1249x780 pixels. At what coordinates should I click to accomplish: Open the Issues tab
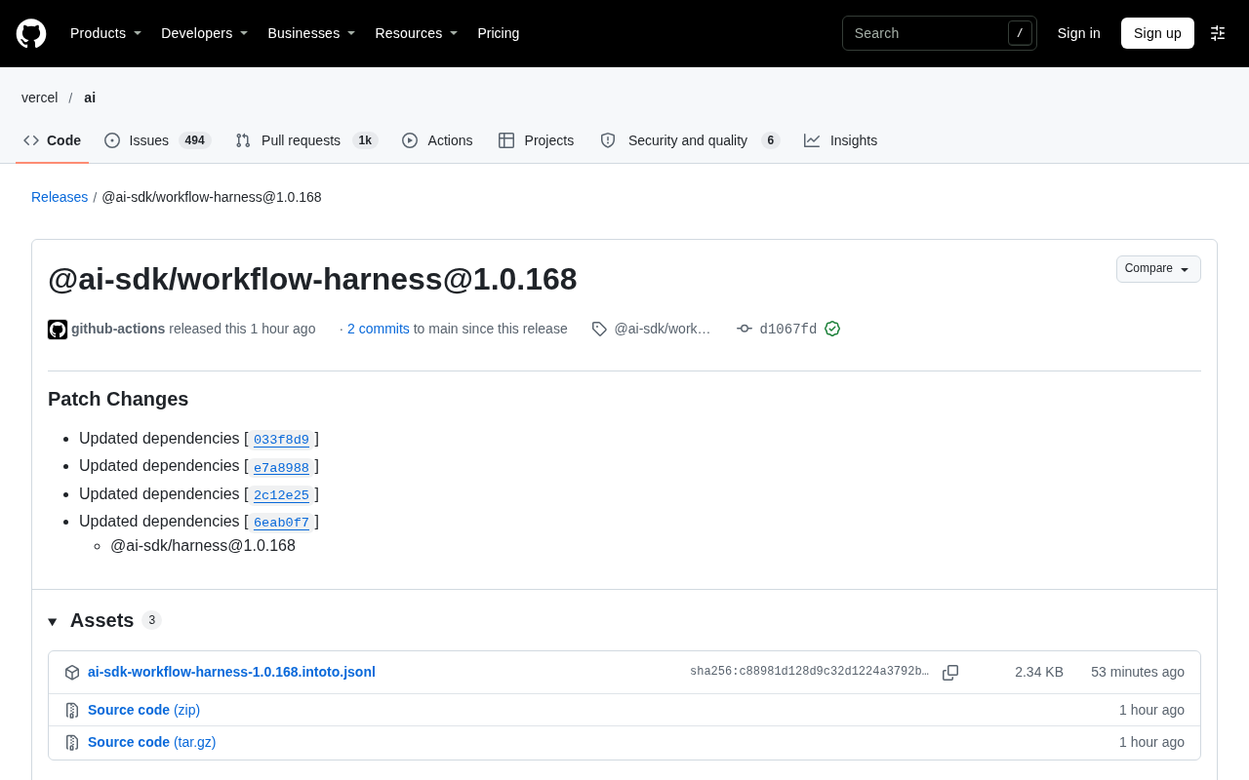157,140
